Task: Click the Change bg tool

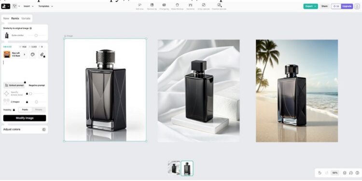Action: (x=164, y=6)
